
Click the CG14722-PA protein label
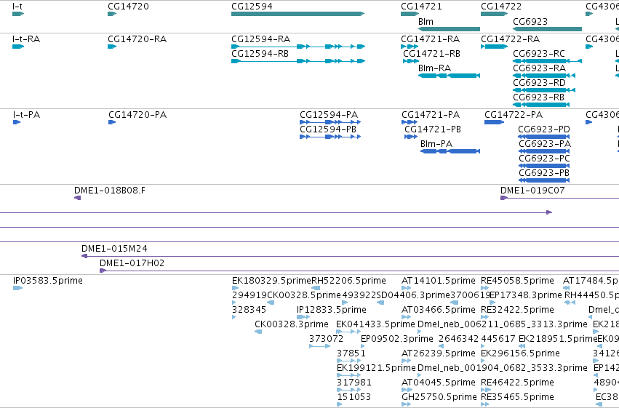click(514, 115)
